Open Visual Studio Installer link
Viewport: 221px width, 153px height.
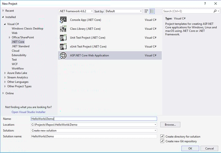tap(29, 112)
